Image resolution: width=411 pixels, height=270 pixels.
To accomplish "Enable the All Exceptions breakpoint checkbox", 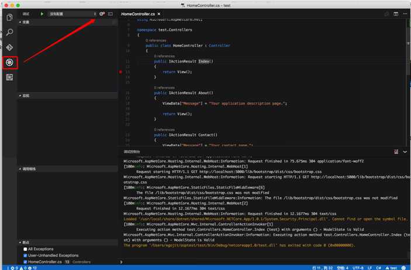I will (25, 249).
